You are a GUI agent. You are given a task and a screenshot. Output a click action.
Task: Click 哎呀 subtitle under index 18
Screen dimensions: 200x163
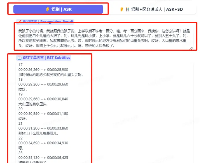23,89
